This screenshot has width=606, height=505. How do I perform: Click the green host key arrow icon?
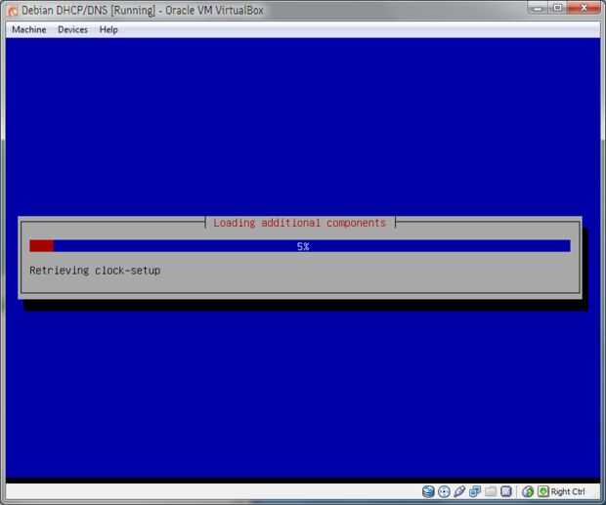pyautogui.click(x=543, y=491)
